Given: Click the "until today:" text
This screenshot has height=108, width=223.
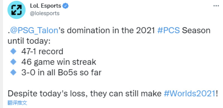Looking at the screenshot, I should click(29, 41).
